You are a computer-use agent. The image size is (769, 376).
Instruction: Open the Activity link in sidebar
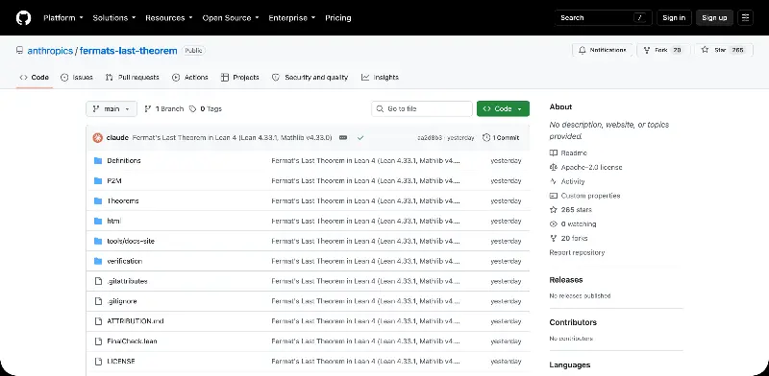(567, 181)
